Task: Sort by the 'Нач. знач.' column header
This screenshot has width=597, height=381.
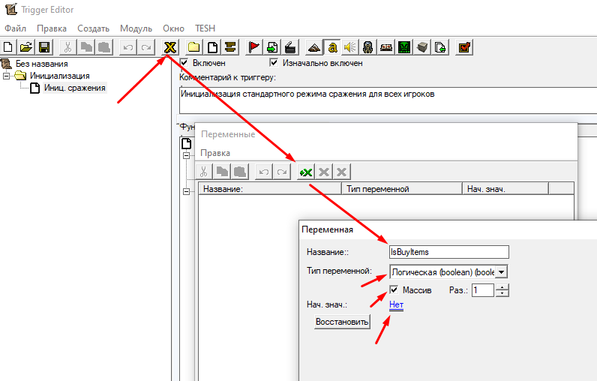Action: coord(505,189)
